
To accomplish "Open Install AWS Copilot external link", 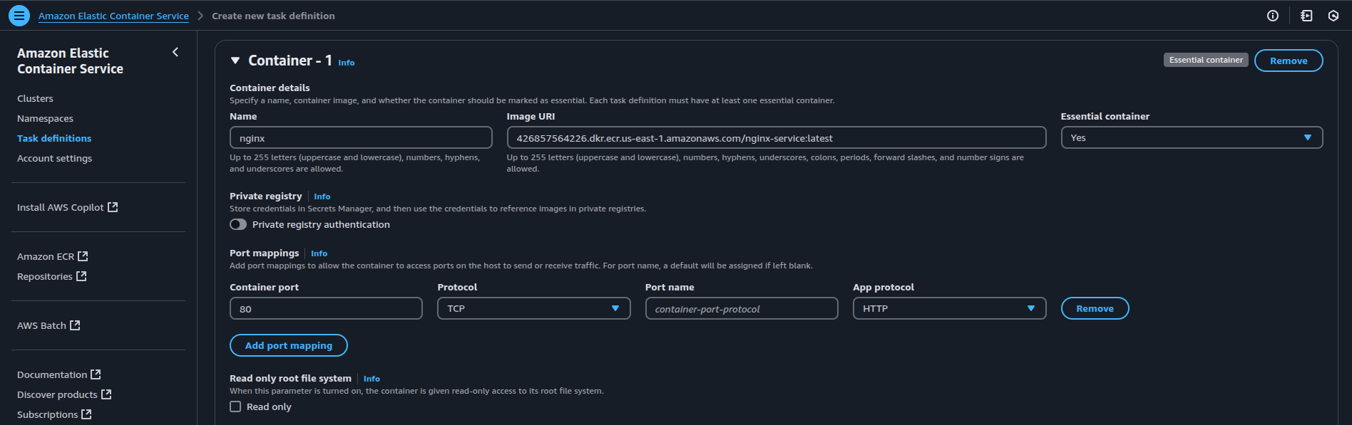I will [67, 207].
